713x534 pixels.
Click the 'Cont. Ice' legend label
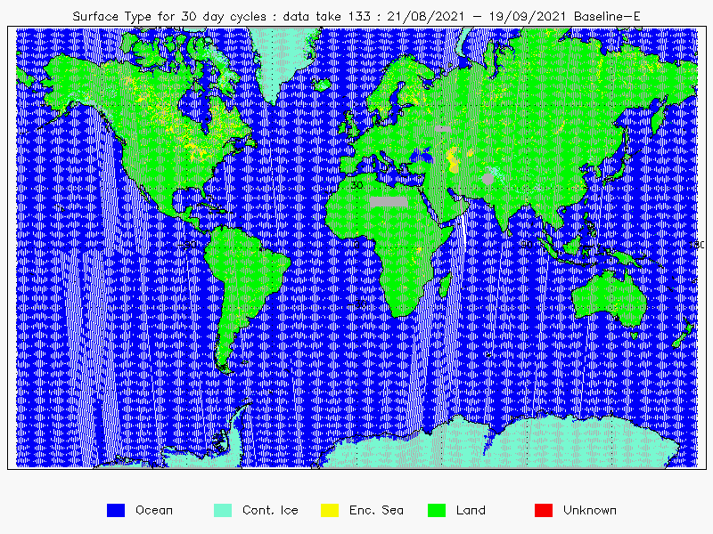(x=270, y=510)
